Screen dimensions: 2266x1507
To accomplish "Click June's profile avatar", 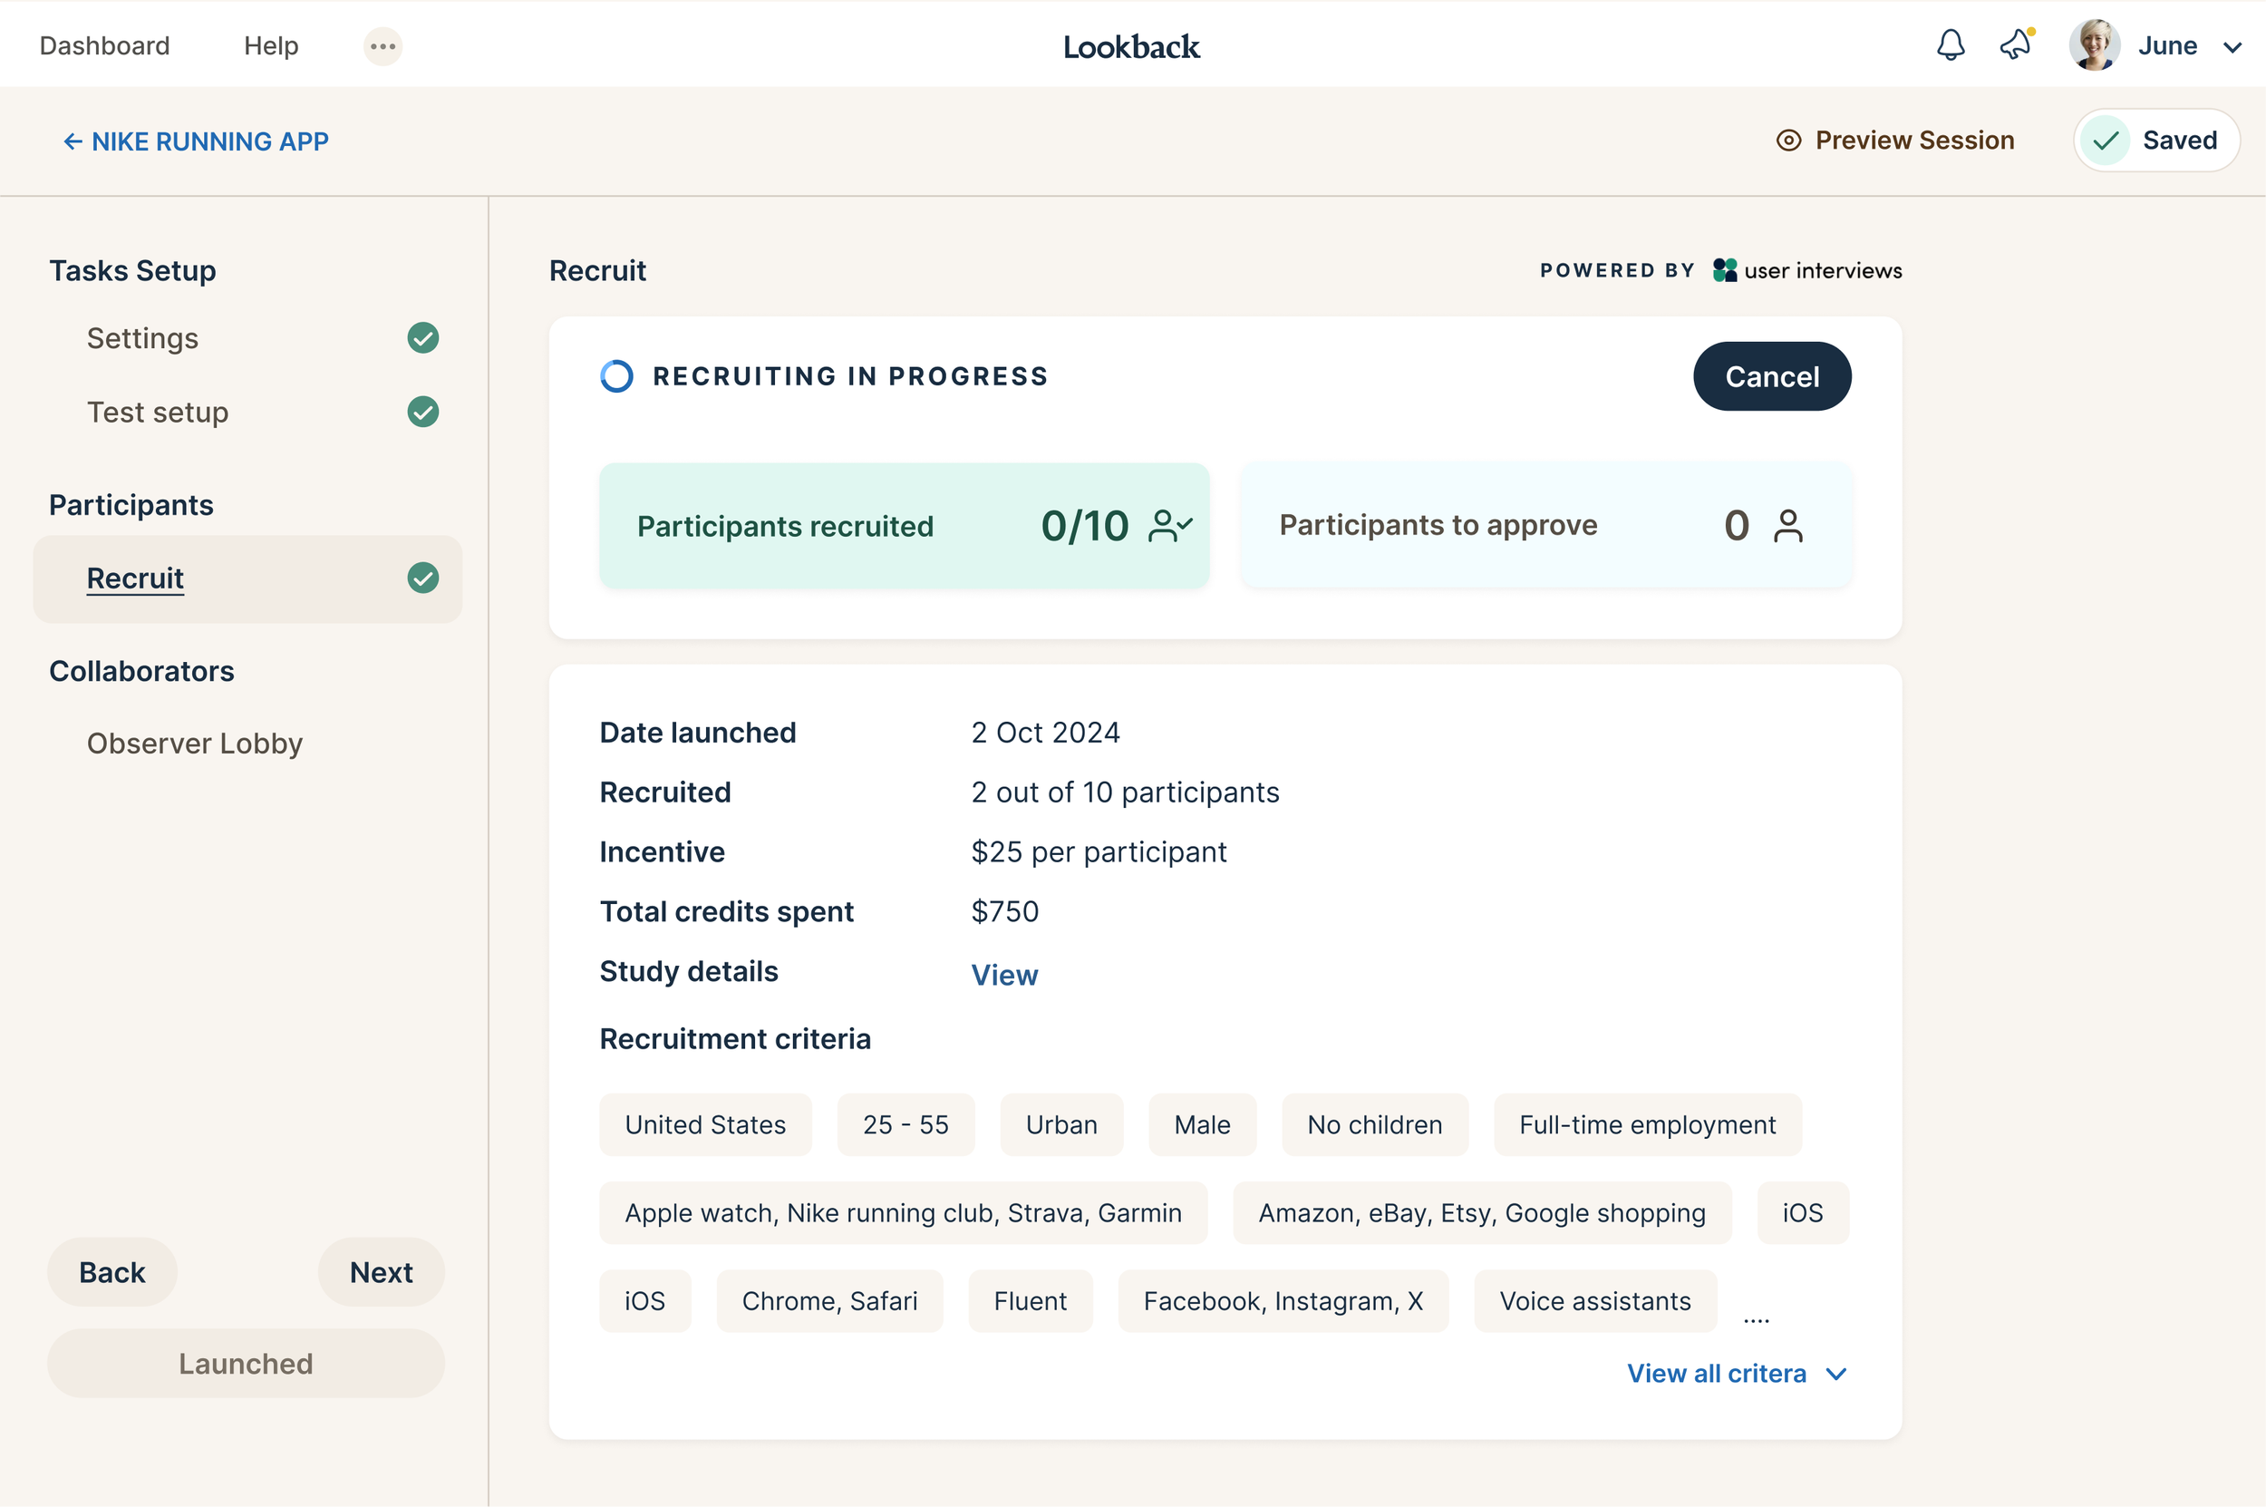I will (x=2094, y=45).
